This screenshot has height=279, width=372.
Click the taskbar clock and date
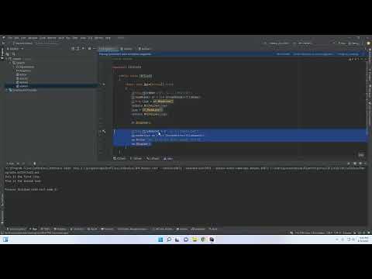(363, 239)
